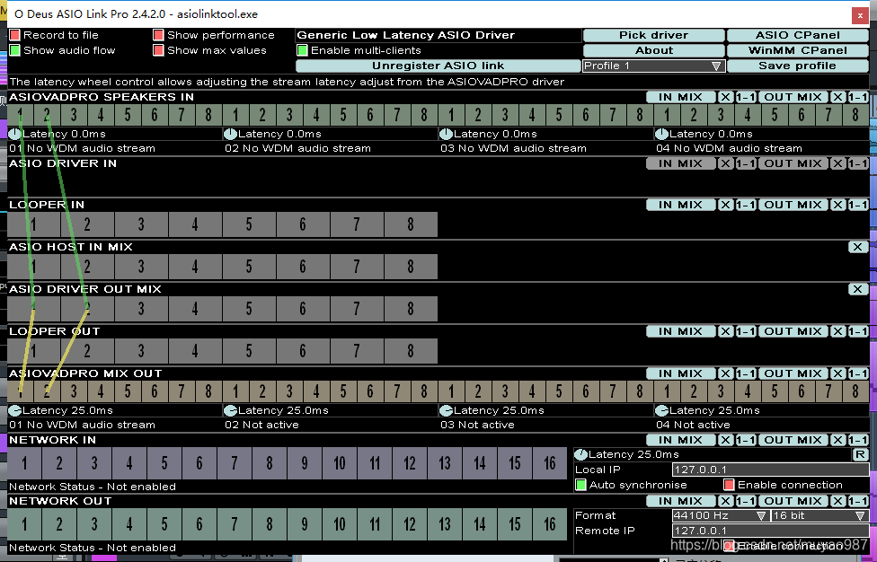Click OUT MIX in ASIOVADPRO MIX OUT row
Screen dimensions: 877x562
(793, 373)
